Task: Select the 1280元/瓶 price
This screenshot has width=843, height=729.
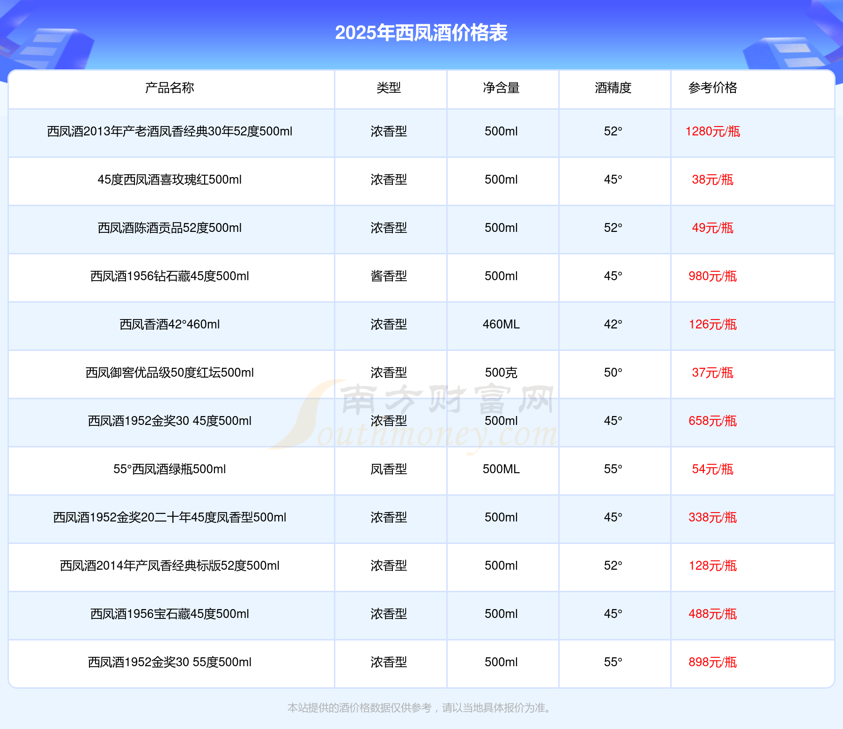Action: tap(713, 131)
